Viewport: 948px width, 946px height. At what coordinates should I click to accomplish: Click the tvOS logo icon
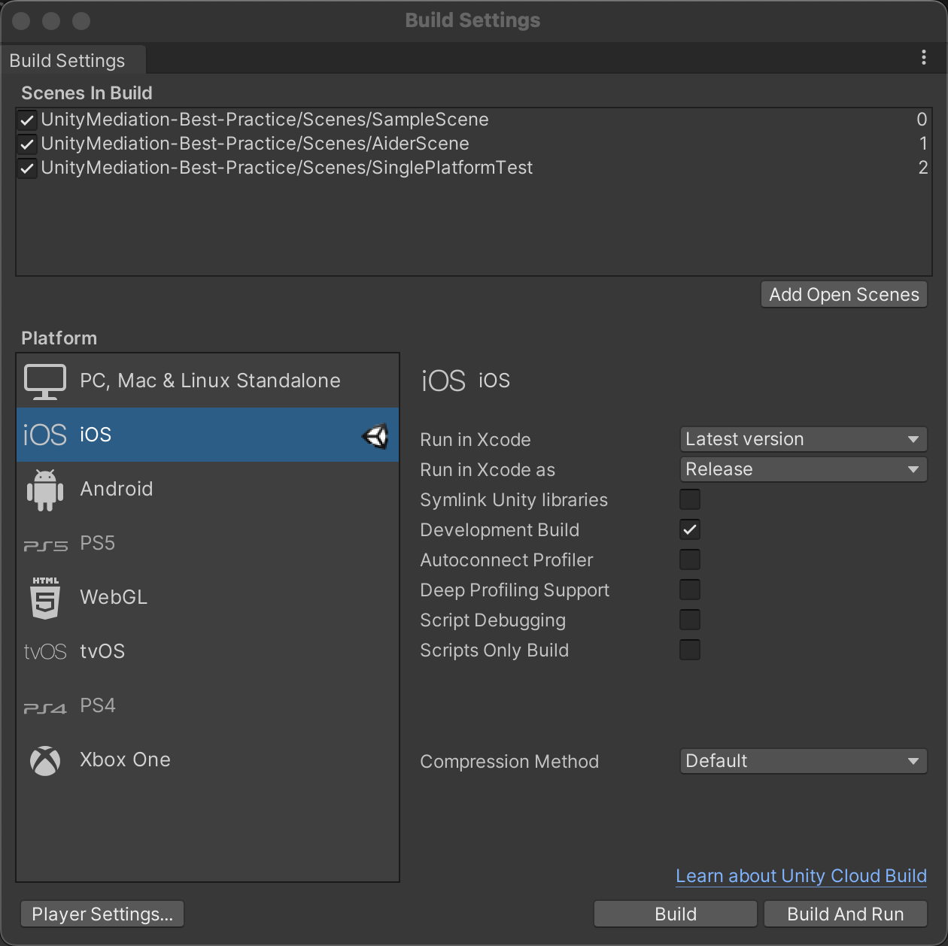45,651
